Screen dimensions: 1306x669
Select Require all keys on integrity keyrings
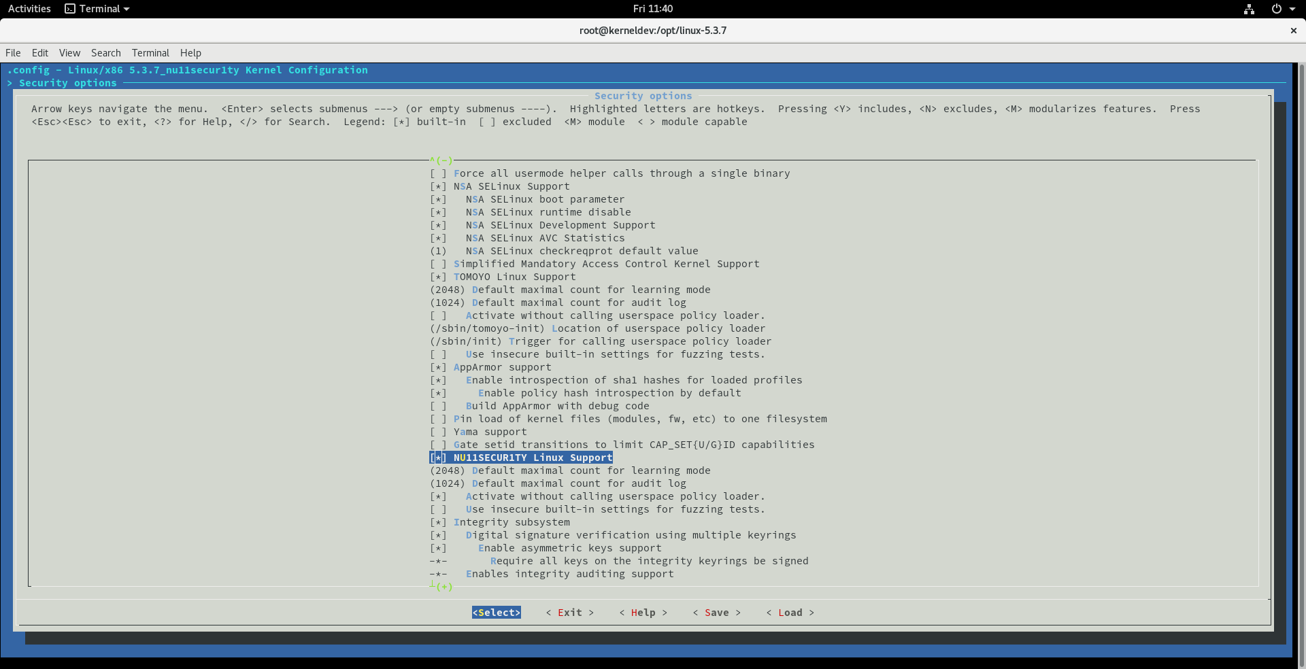coord(619,561)
